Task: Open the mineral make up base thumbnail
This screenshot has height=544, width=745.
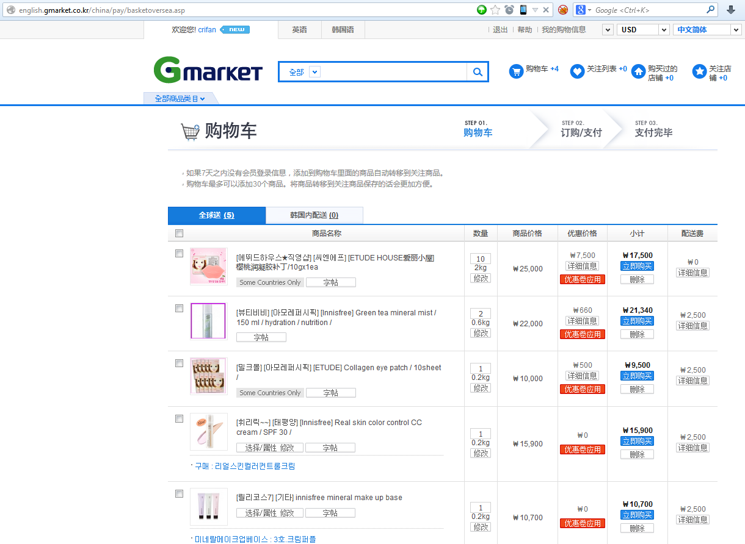Action: tap(209, 507)
